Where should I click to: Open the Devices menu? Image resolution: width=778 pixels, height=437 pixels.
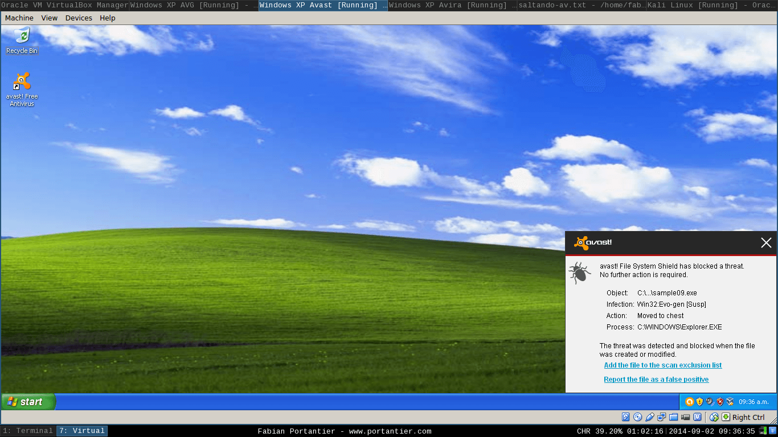coord(79,18)
